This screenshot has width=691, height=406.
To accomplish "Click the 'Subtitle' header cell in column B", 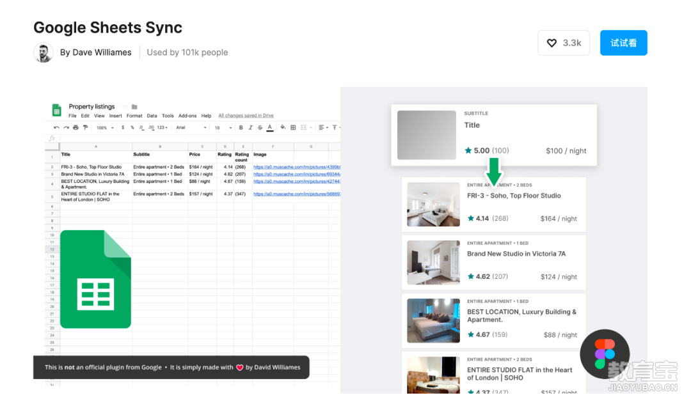I will pos(160,157).
